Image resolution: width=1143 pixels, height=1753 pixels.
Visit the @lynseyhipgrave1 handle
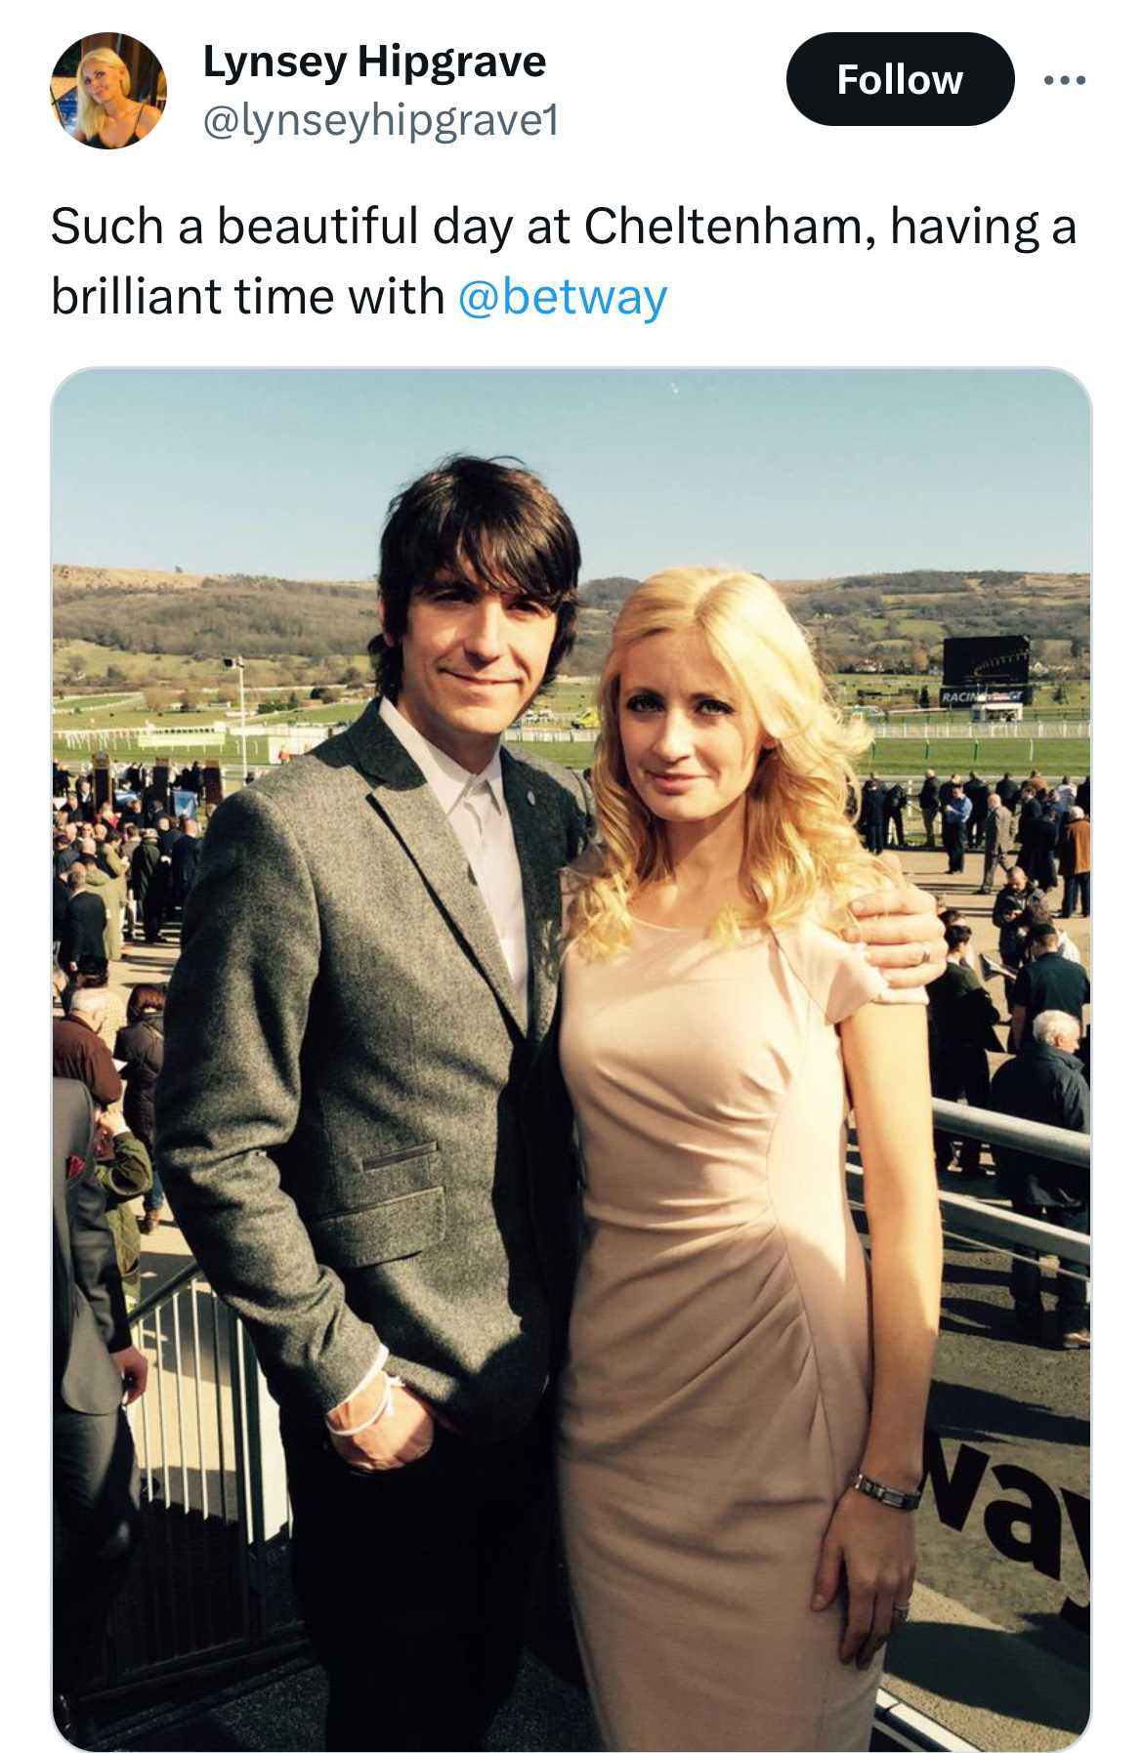(x=381, y=120)
